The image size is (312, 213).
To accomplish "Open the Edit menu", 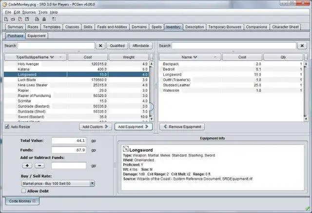I will pos(17,12).
